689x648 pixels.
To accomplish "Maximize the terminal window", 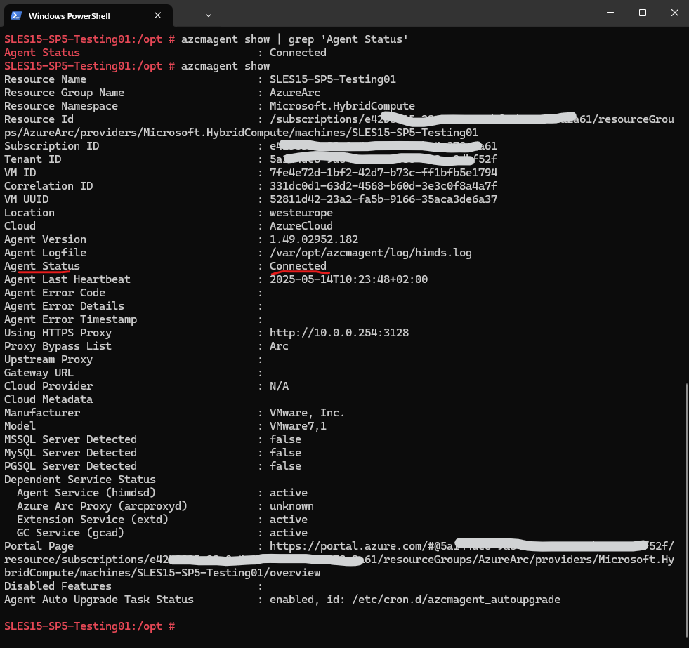I will [x=643, y=13].
